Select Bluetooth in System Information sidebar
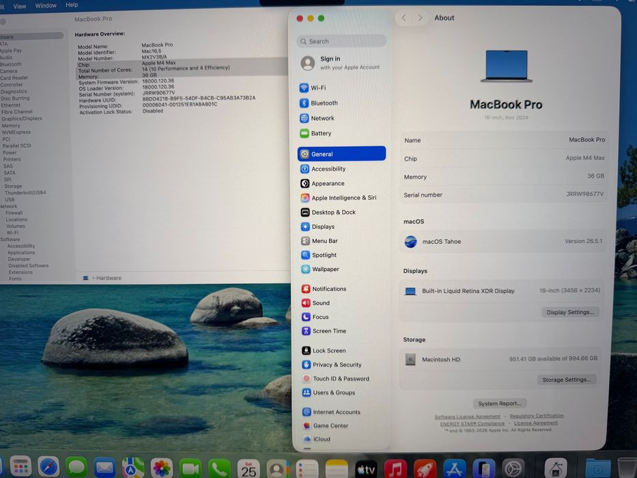Screen dimensions: 637x478 pos(11,64)
